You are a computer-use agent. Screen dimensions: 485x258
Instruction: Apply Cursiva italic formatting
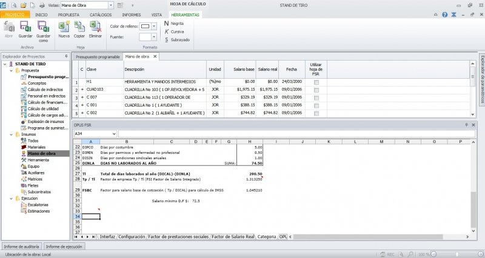click(176, 31)
